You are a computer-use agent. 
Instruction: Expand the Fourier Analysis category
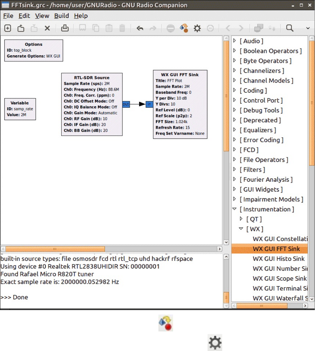coord(234,179)
